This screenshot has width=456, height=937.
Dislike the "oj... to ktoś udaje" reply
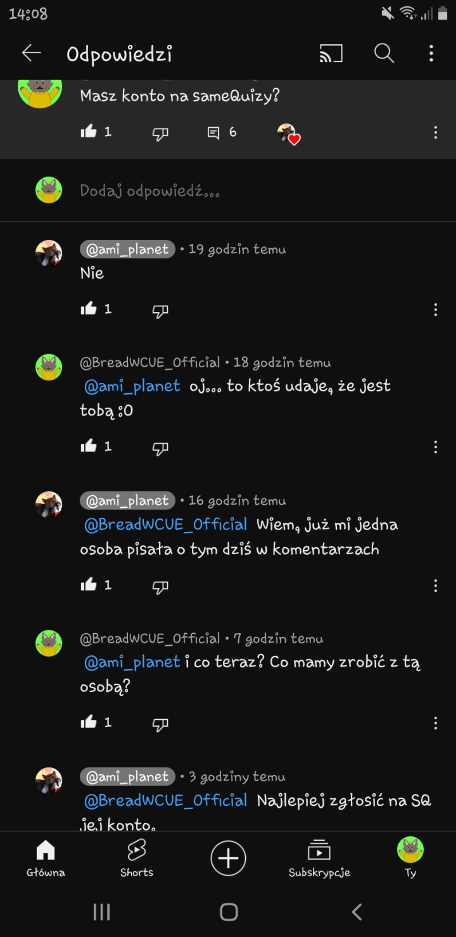click(160, 448)
